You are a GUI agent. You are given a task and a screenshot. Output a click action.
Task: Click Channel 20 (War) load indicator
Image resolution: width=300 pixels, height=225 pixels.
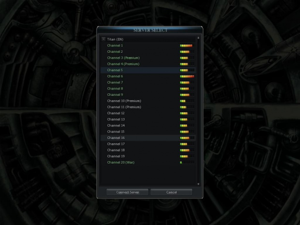[x=187, y=163]
